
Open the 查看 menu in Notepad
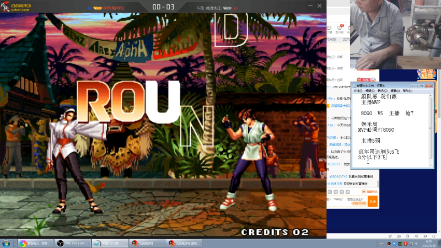(x=395, y=91)
